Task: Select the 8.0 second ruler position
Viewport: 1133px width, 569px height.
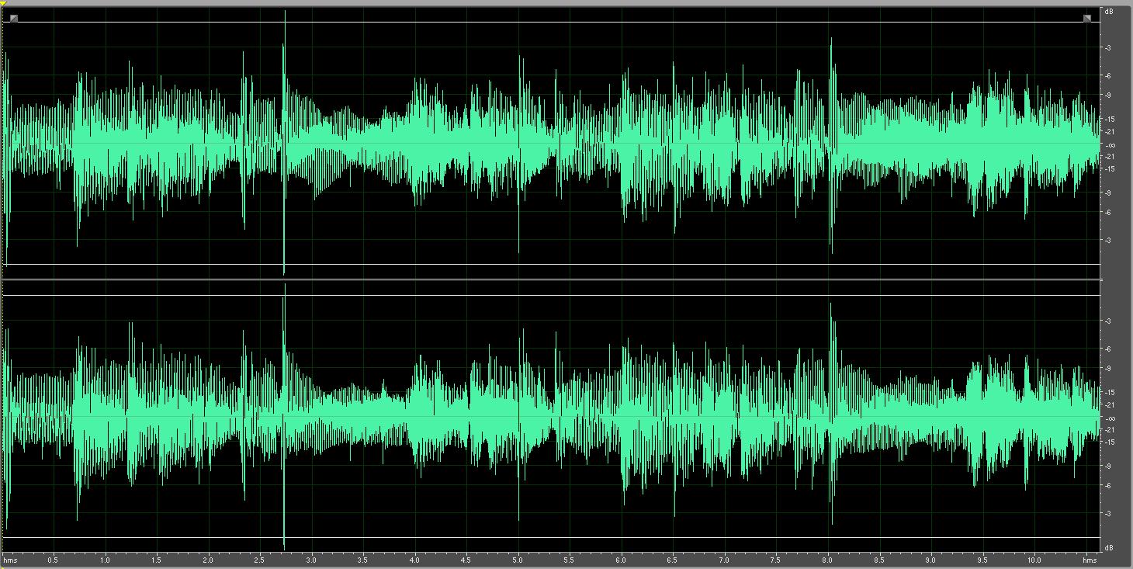Action: 827,559
